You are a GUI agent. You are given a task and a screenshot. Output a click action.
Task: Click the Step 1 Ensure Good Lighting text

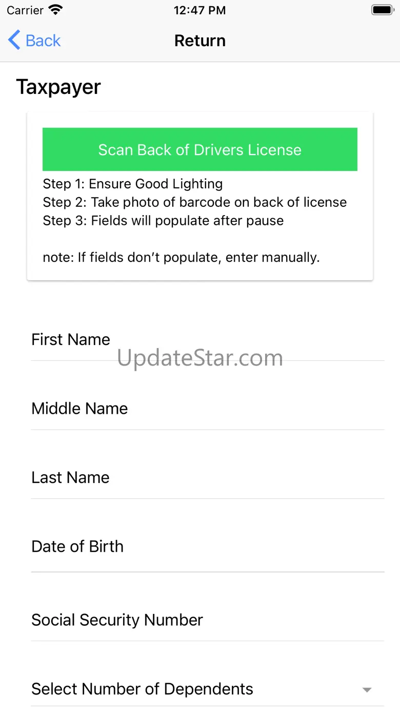(132, 184)
